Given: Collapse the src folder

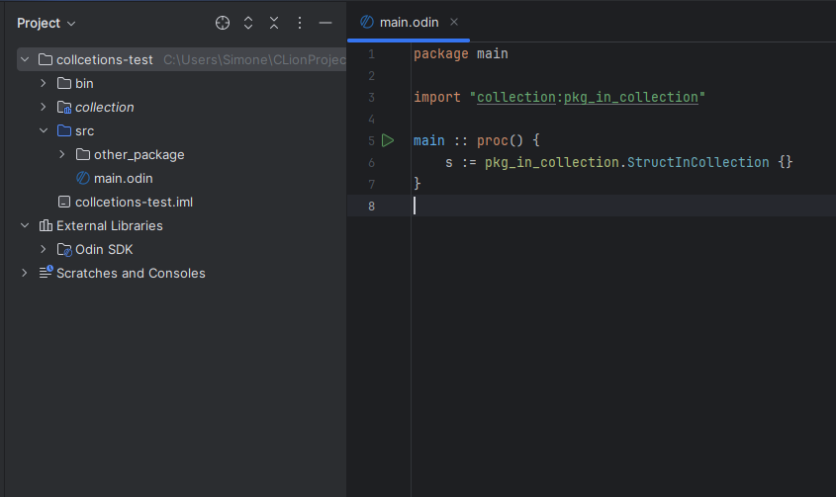Looking at the screenshot, I should coord(44,130).
